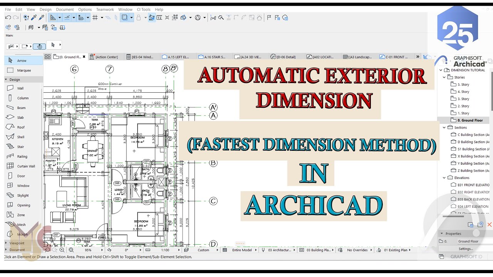Show more tabs with the » button

418,57
